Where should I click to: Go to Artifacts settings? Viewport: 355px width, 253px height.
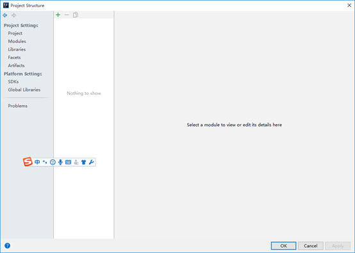(16, 65)
